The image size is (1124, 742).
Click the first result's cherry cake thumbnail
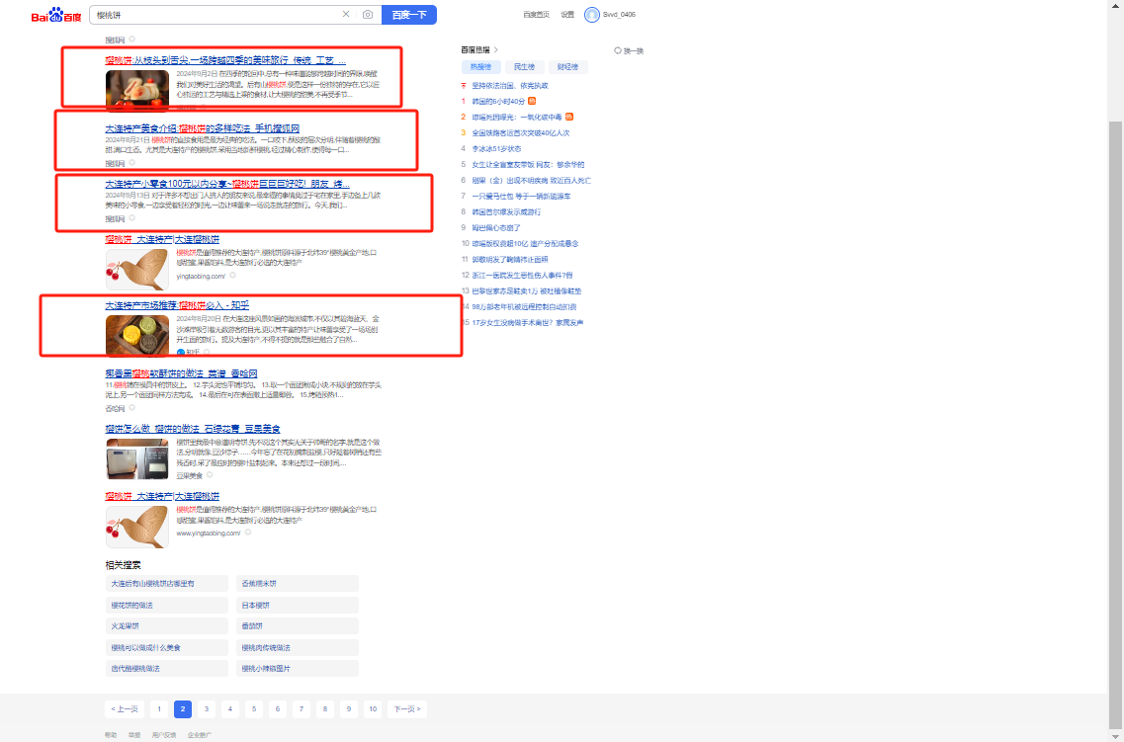click(137, 89)
